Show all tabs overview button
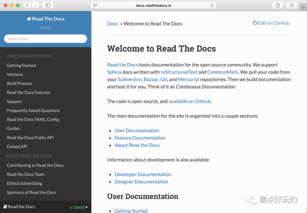Image resolution: width=307 pixels, height=213 pixels. click(292, 5)
